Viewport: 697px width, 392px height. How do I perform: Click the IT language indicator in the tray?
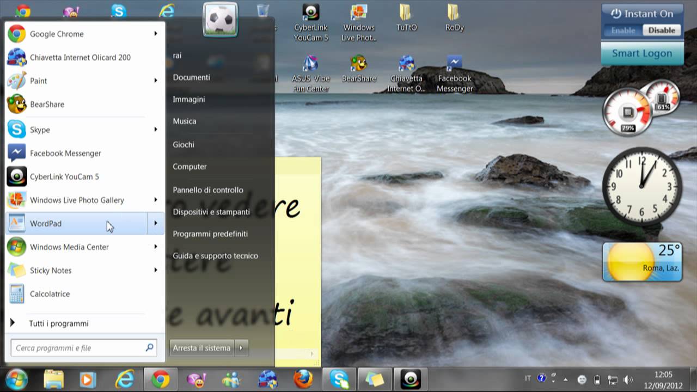click(528, 378)
